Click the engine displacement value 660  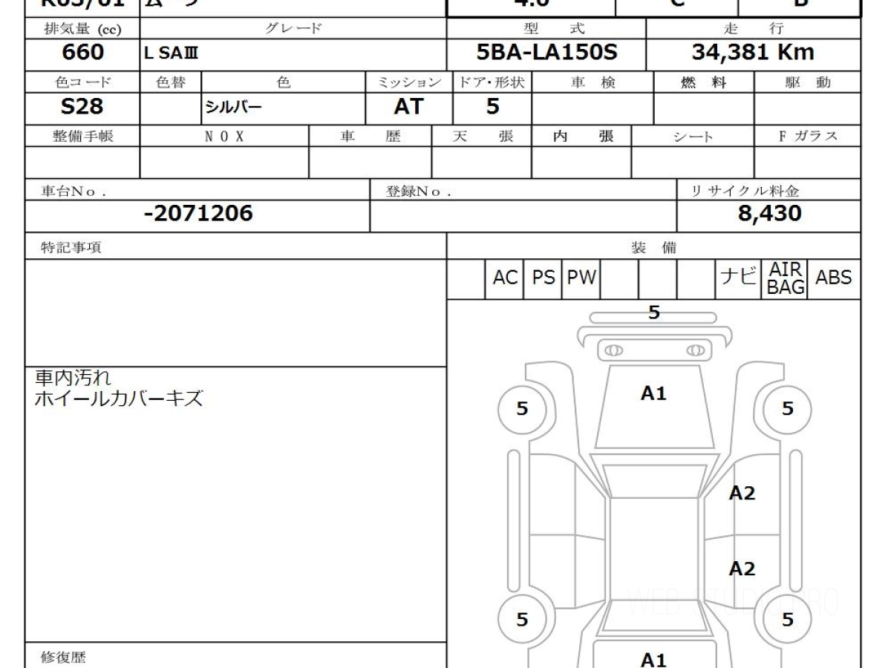tap(82, 53)
